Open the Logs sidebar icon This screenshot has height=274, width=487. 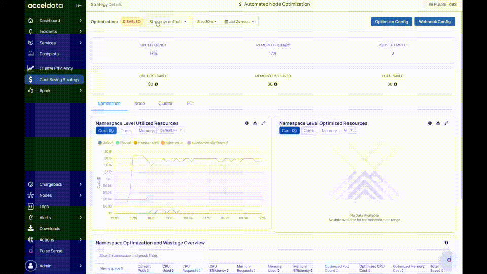coord(31,207)
